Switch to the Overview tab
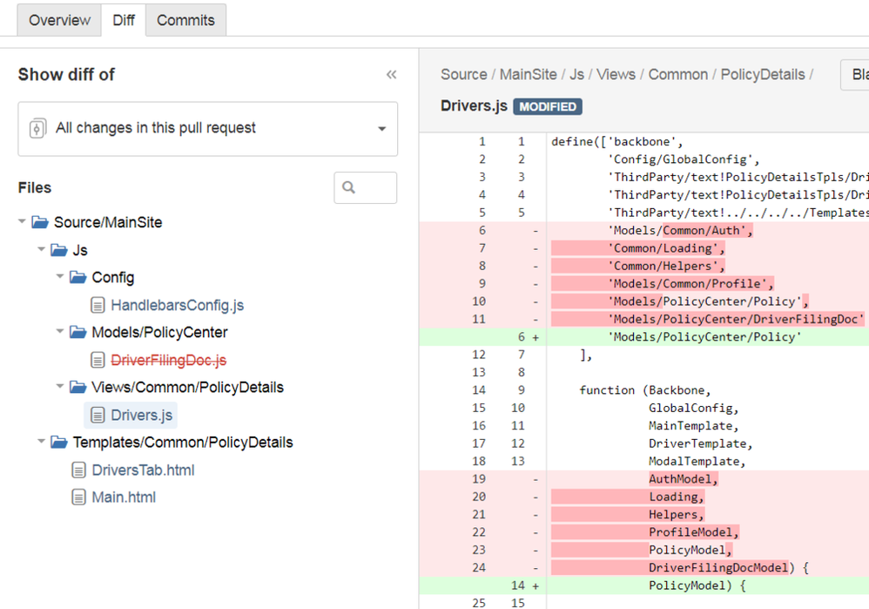The image size is (869, 609). coord(59,21)
